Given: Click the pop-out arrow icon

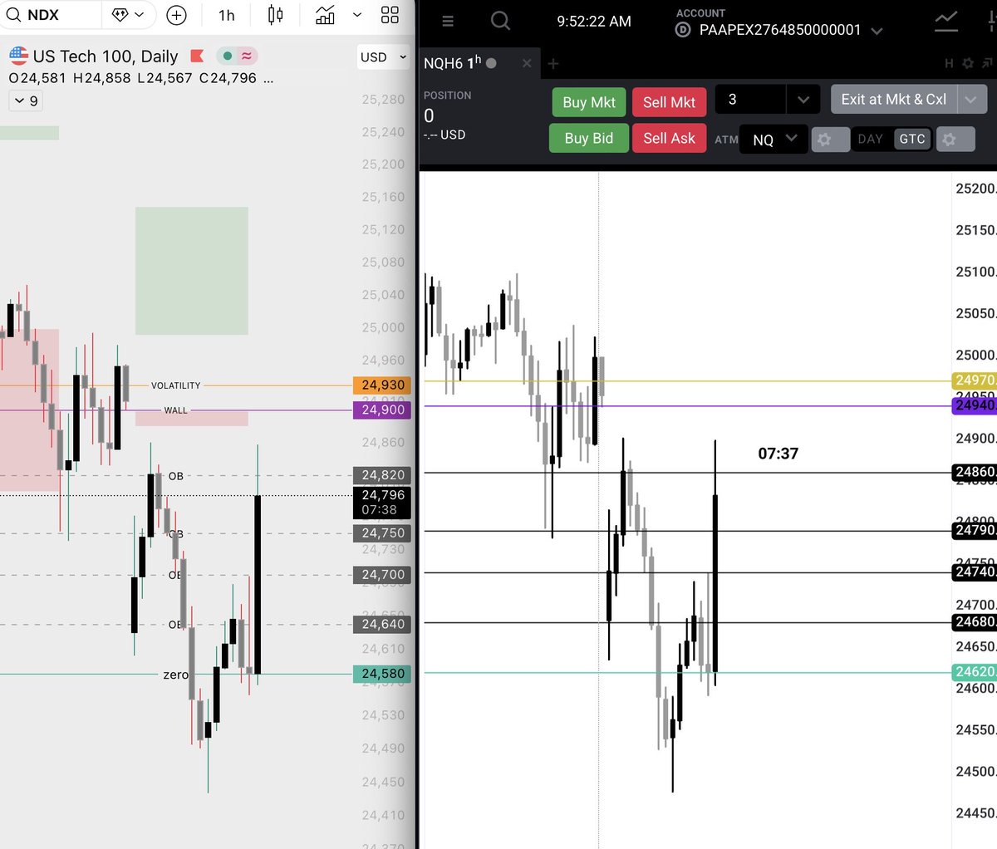Looking at the screenshot, I should pyautogui.click(x=987, y=63).
